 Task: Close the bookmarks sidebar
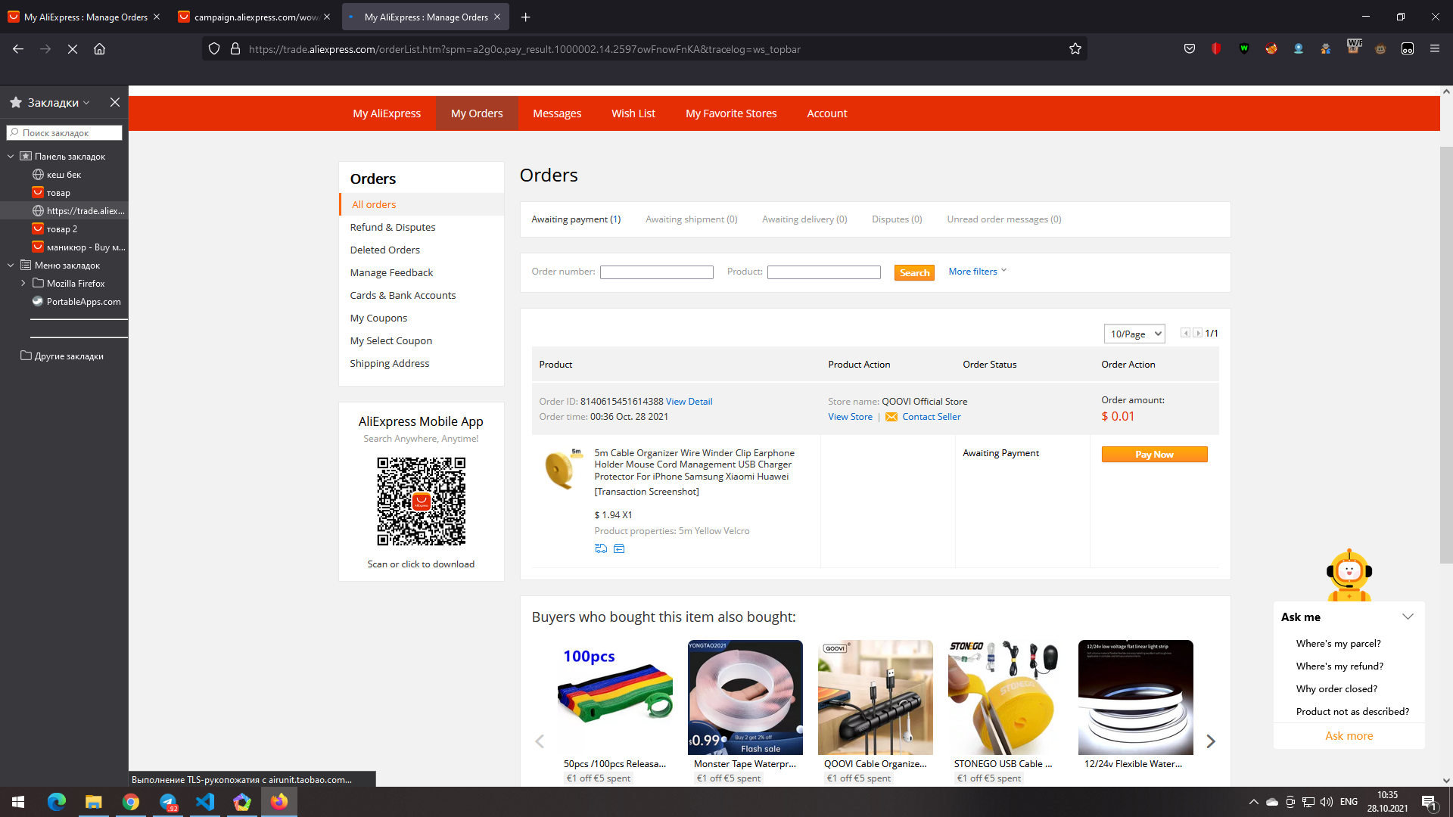click(115, 102)
